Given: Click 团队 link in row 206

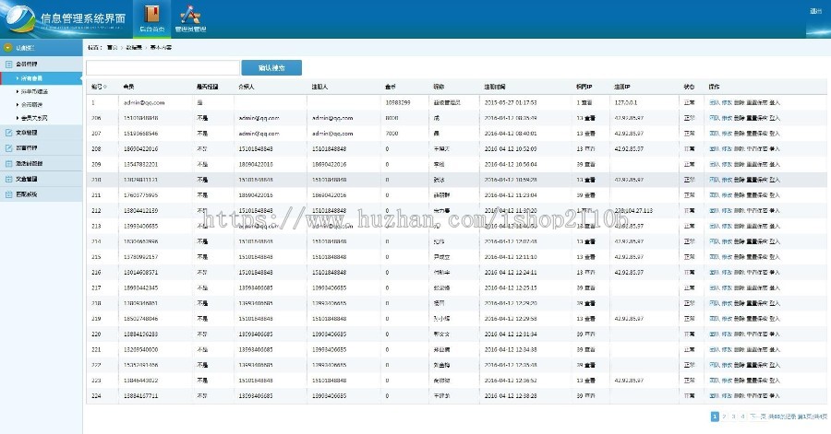Looking at the screenshot, I should pyautogui.click(x=715, y=118).
